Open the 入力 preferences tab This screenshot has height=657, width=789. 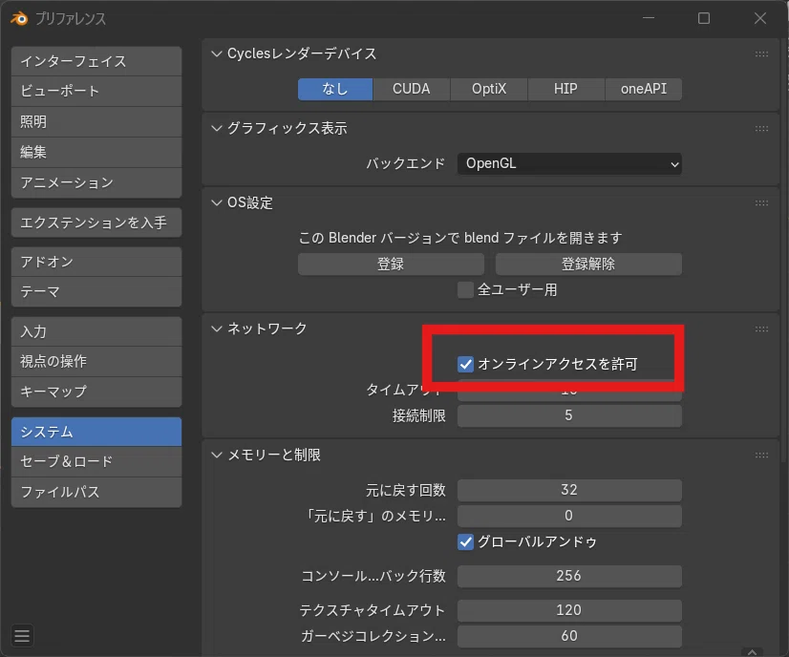[x=96, y=331]
